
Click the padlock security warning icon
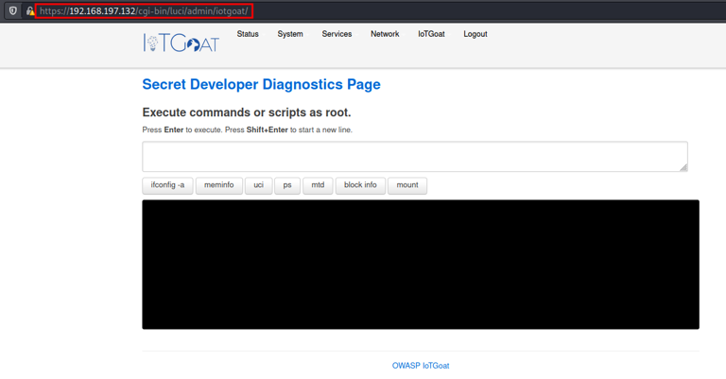[30, 11]
